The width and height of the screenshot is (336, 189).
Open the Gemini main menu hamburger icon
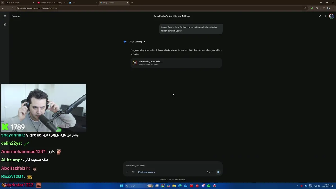pyautogui.click(x=4, y=16)
